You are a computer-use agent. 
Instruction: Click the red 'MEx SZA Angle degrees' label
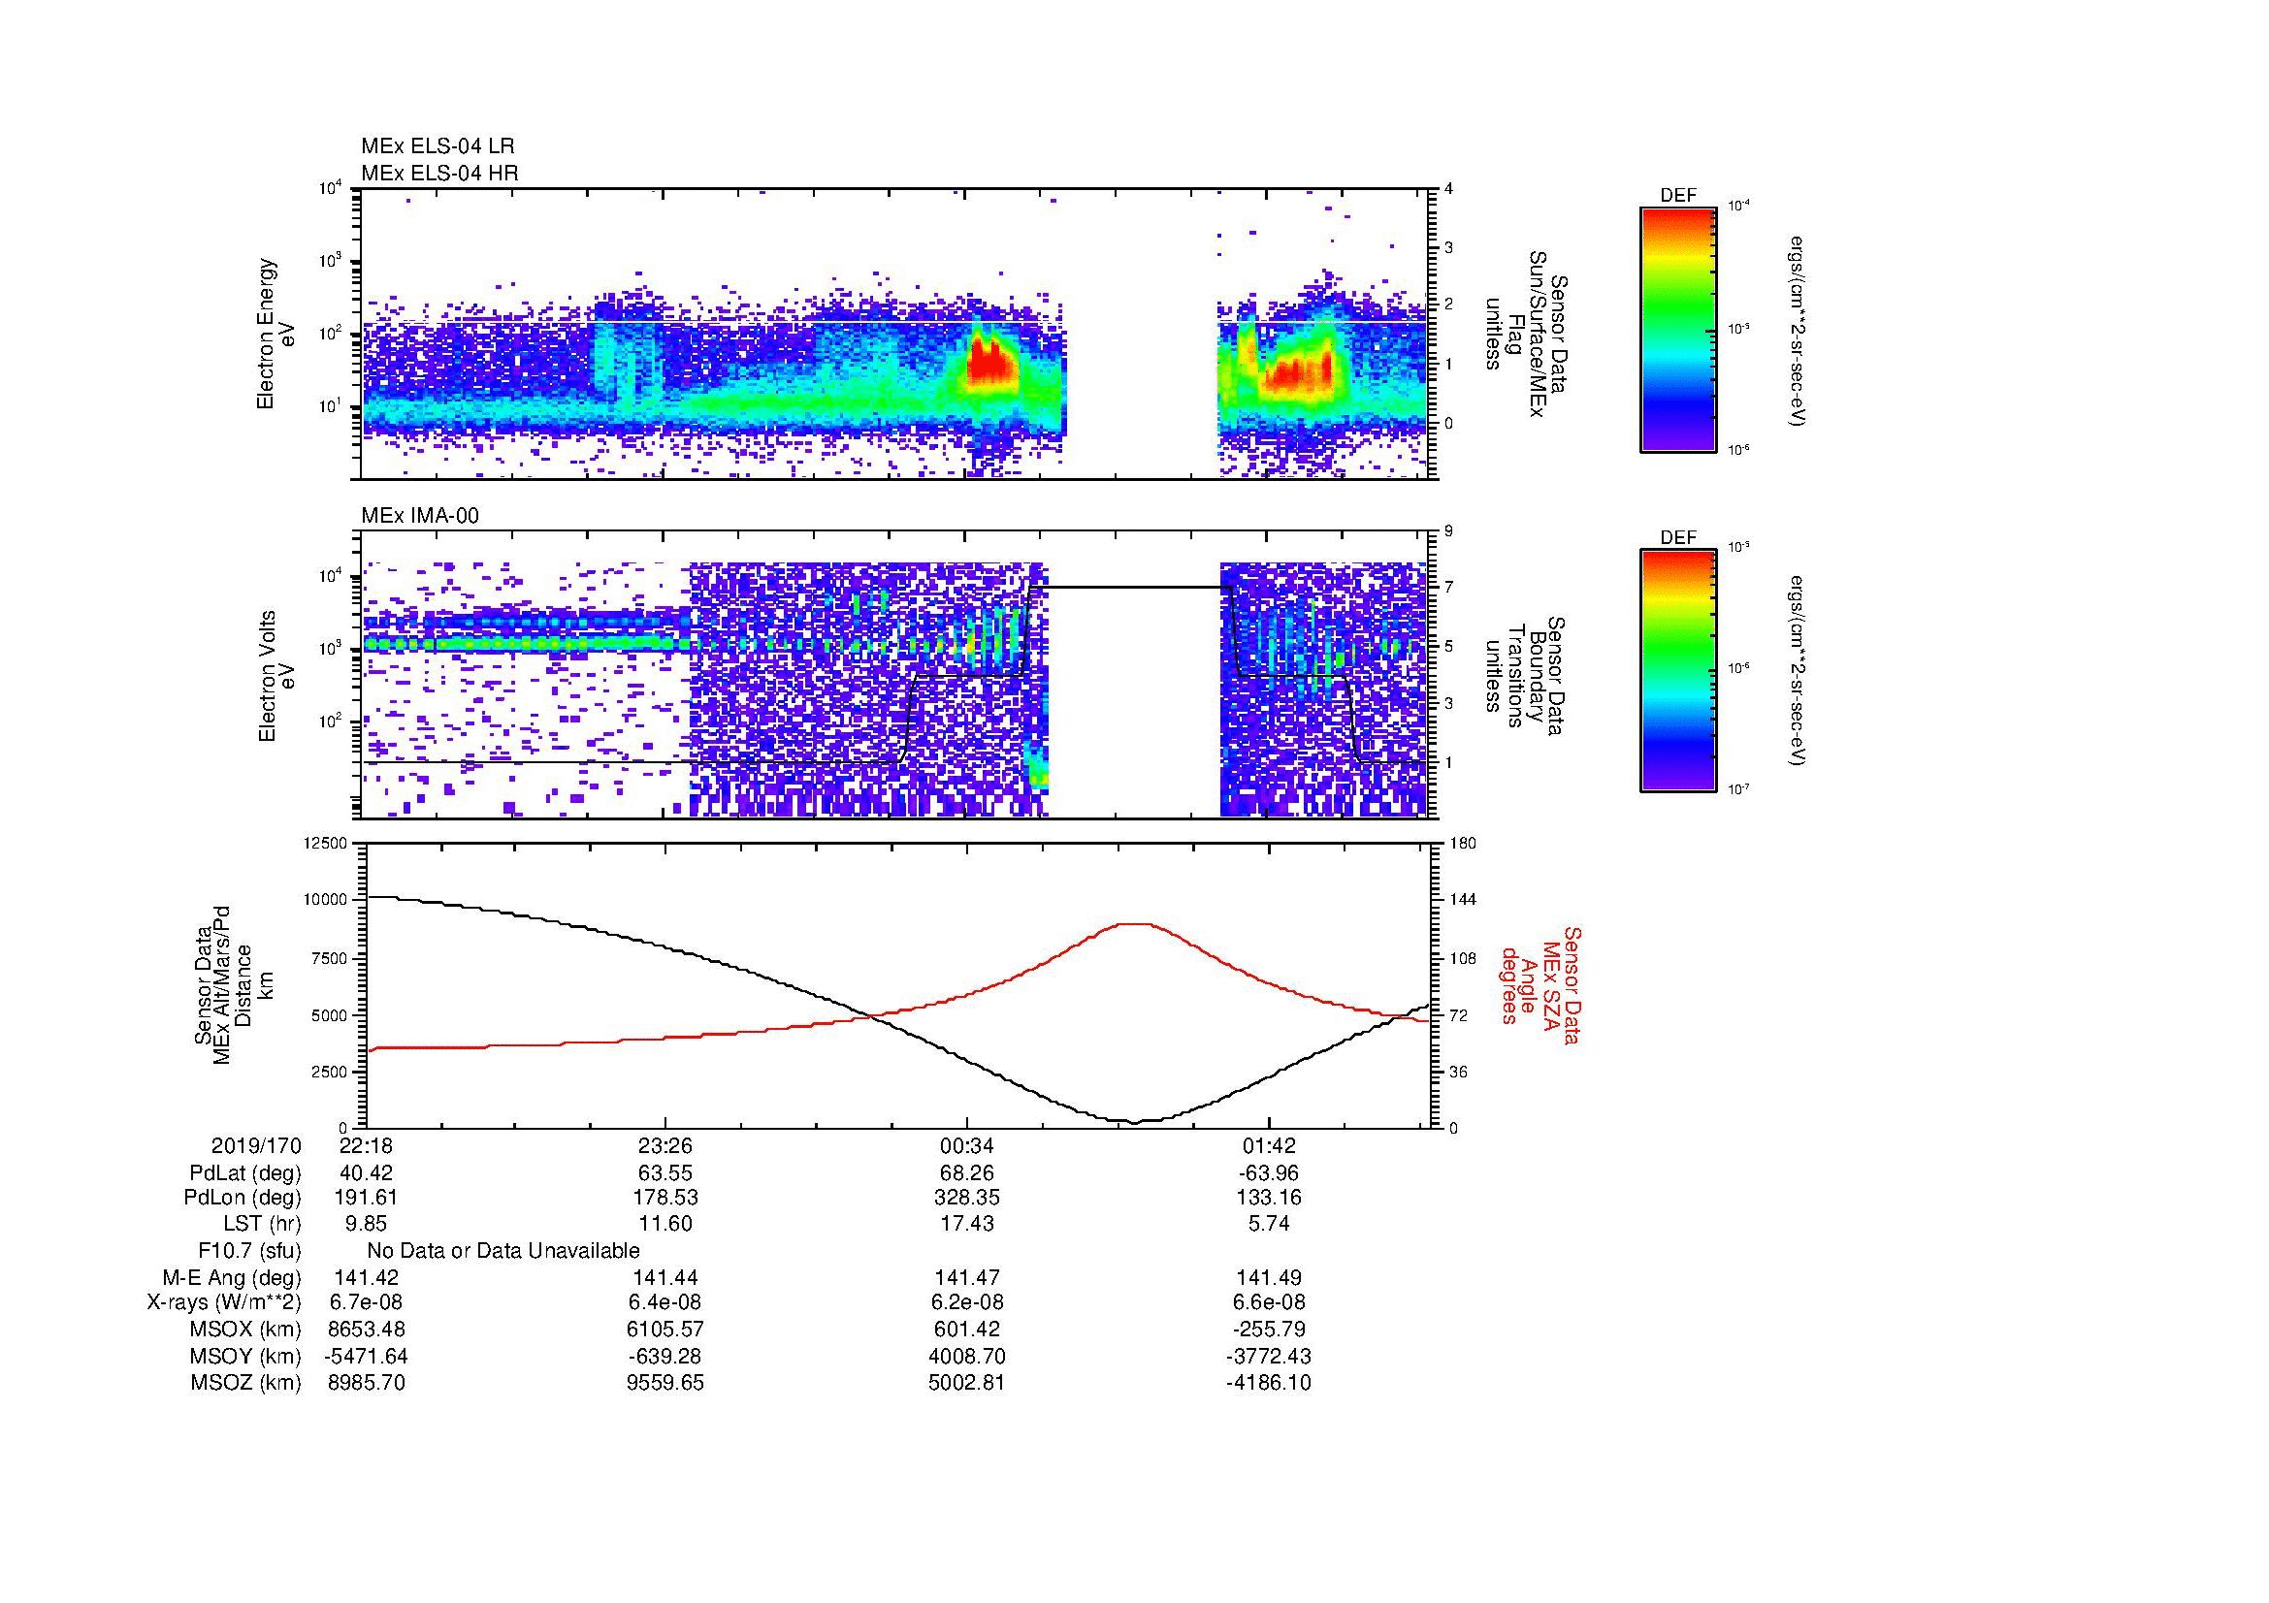1540,984
